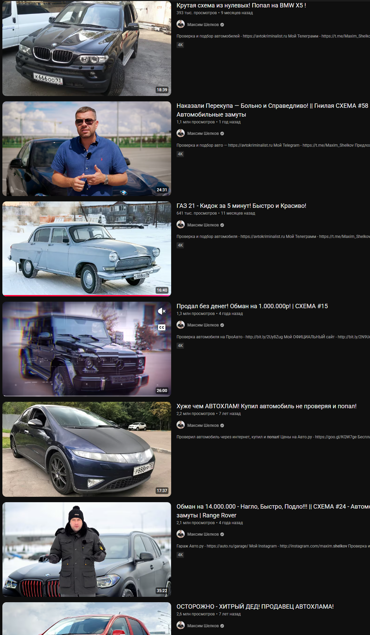370x635 pixels.
Task: Click avatar under Хуже чем АВТОХЛАМ video
Action: click(181, 425)
